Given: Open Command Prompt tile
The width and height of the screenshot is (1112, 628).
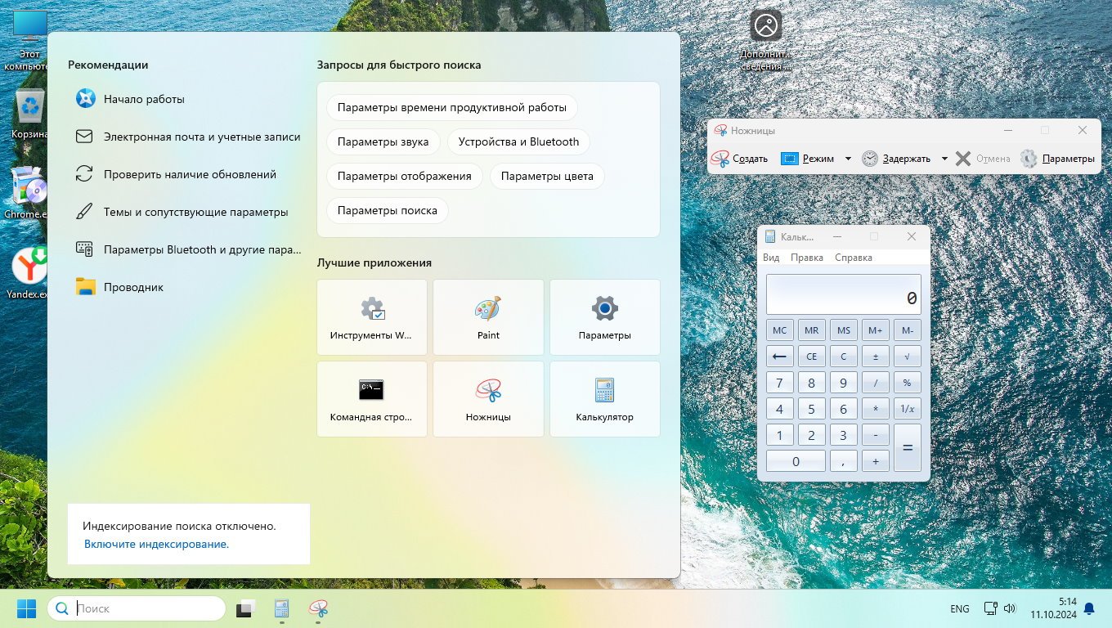Looking at the screenshot, I should [x=371, y=399].
